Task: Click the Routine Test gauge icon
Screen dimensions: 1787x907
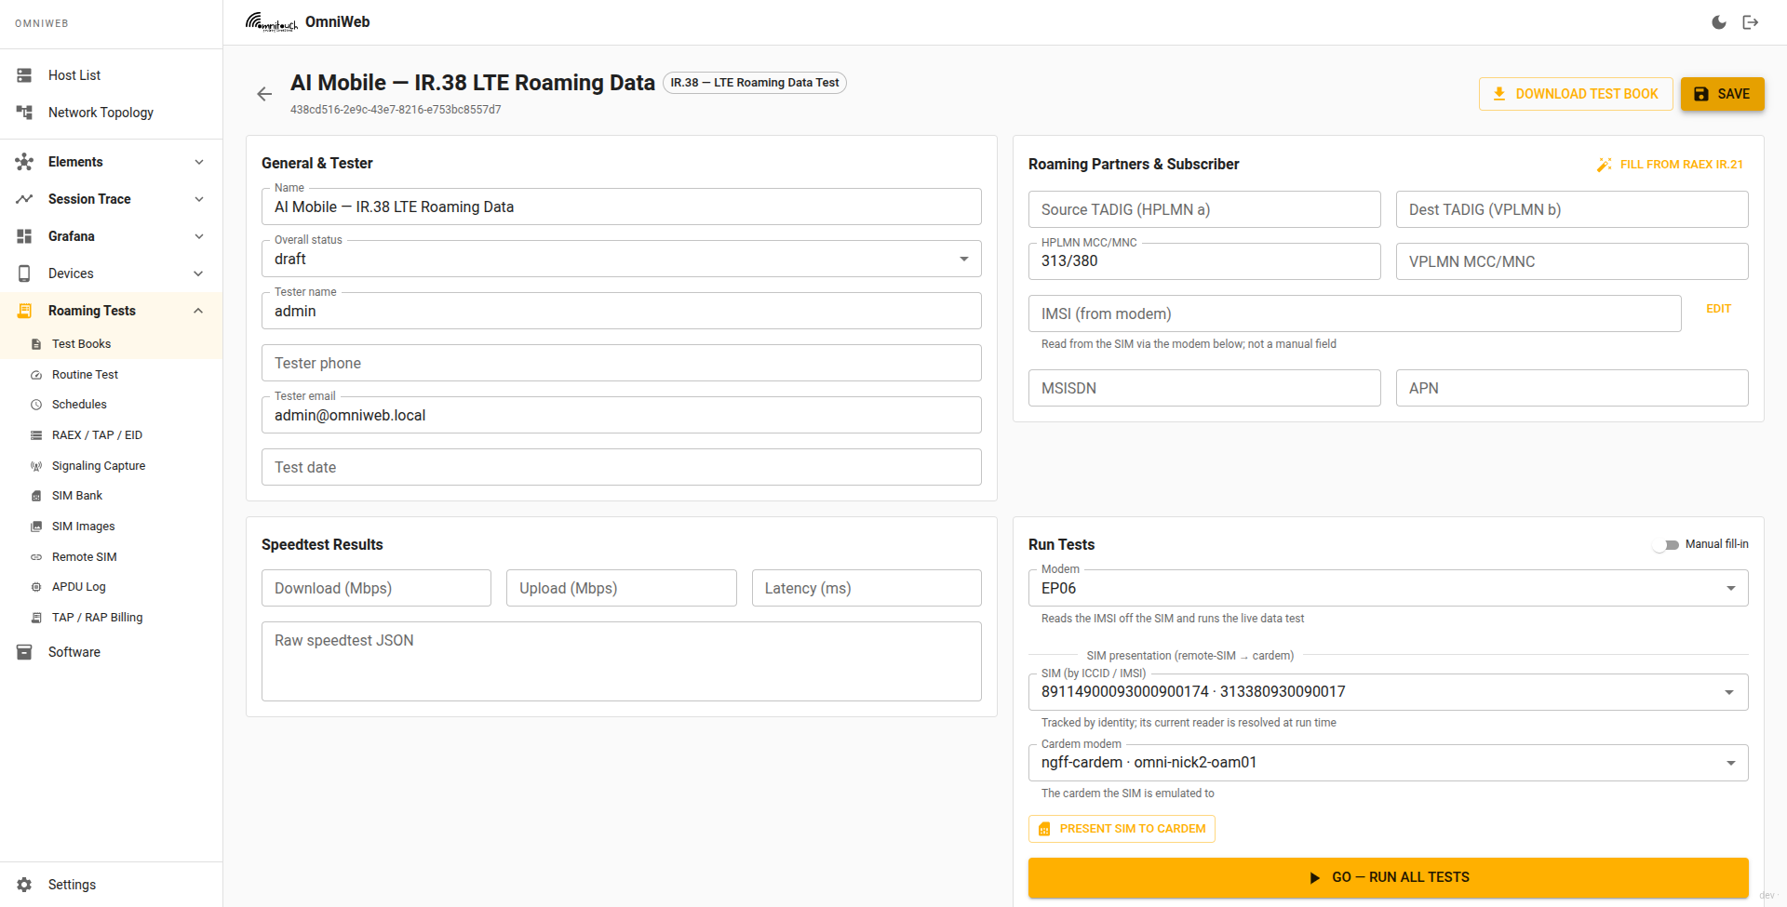Action: point(36,375)
